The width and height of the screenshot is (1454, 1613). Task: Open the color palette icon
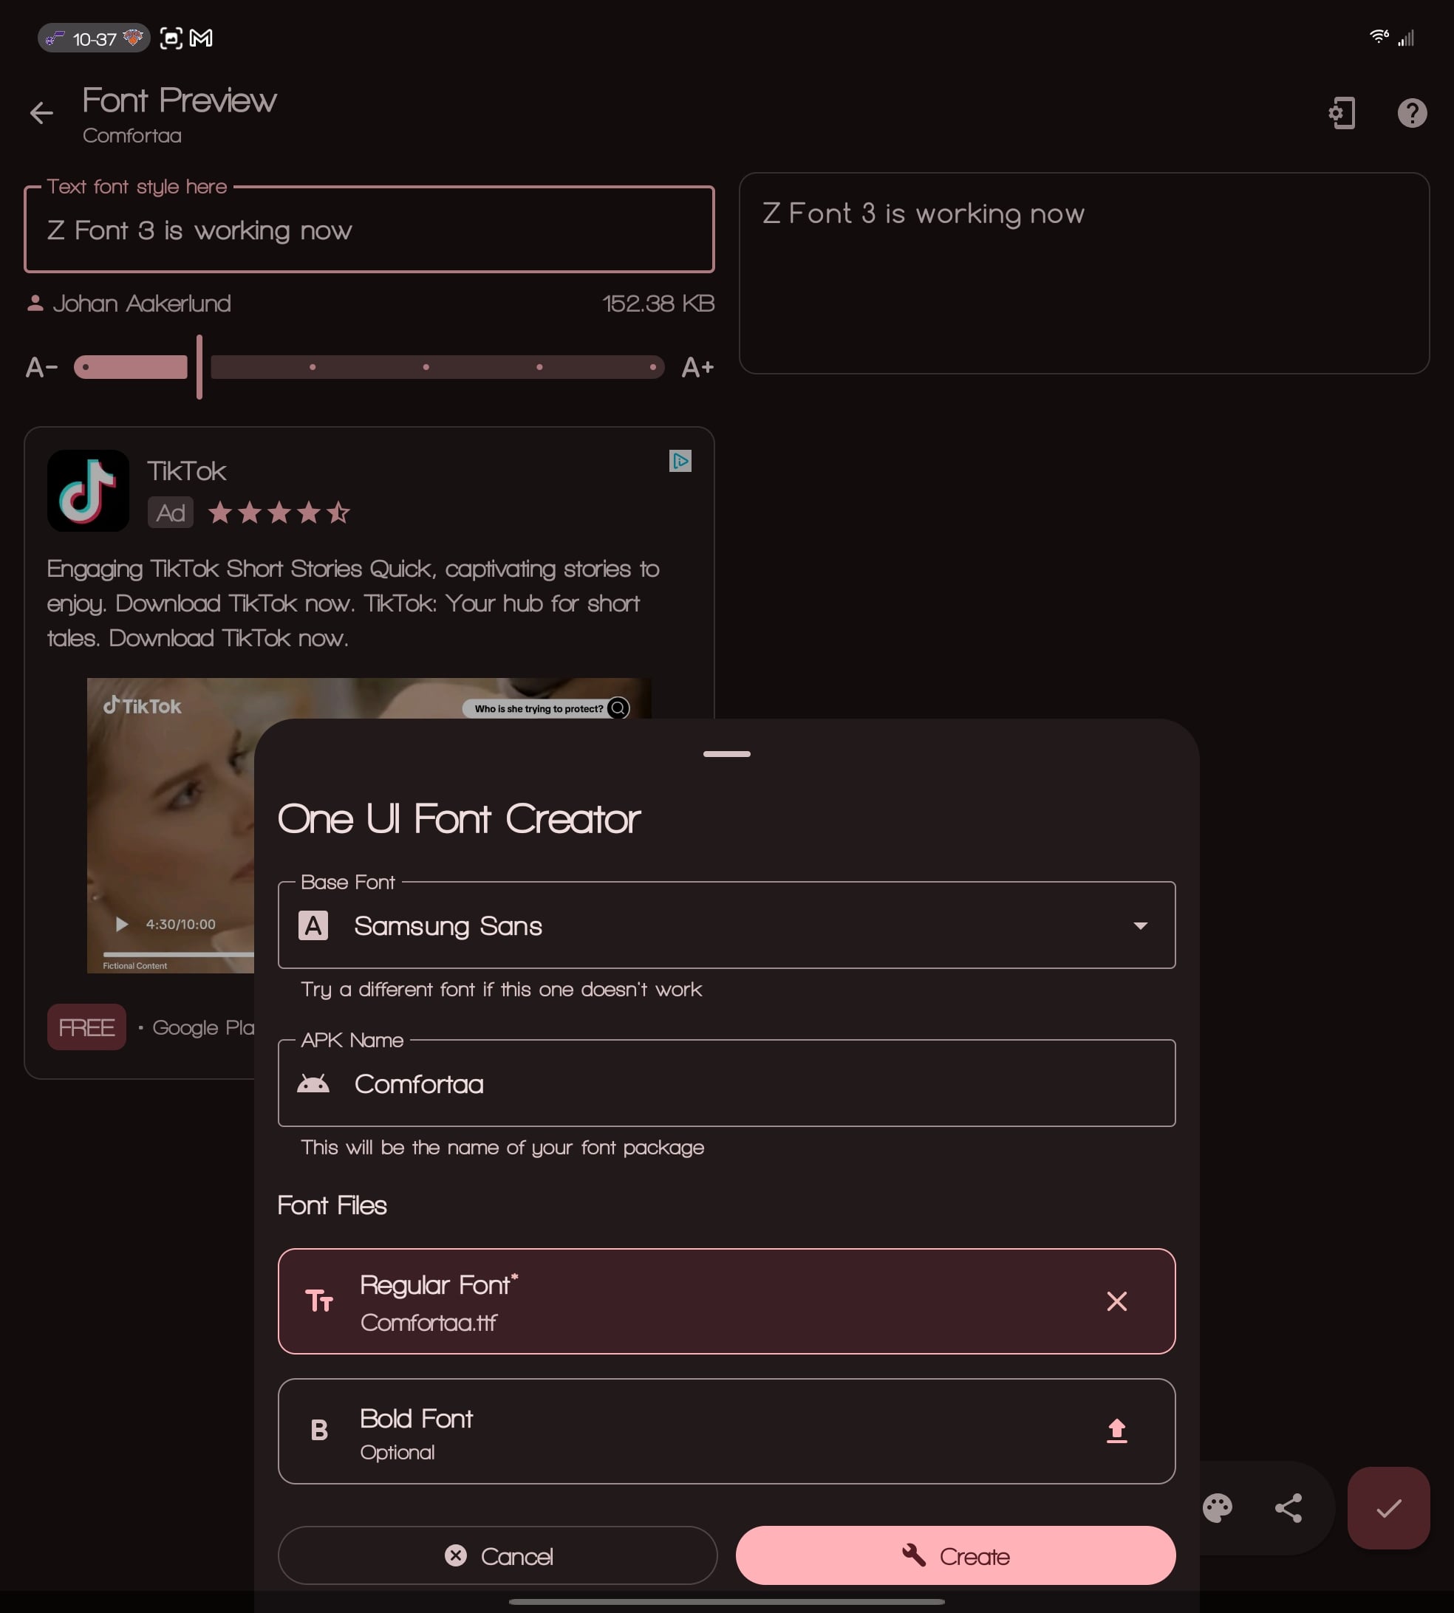[x=1217, y=1507]
